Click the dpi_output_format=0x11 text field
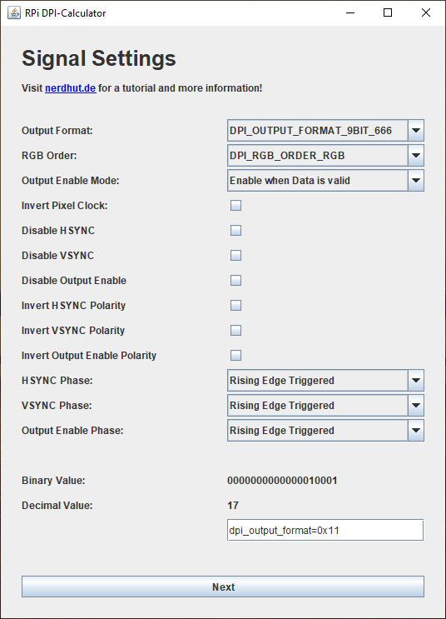446x619 pixels. pyautogui.click(x=325, y=530)
